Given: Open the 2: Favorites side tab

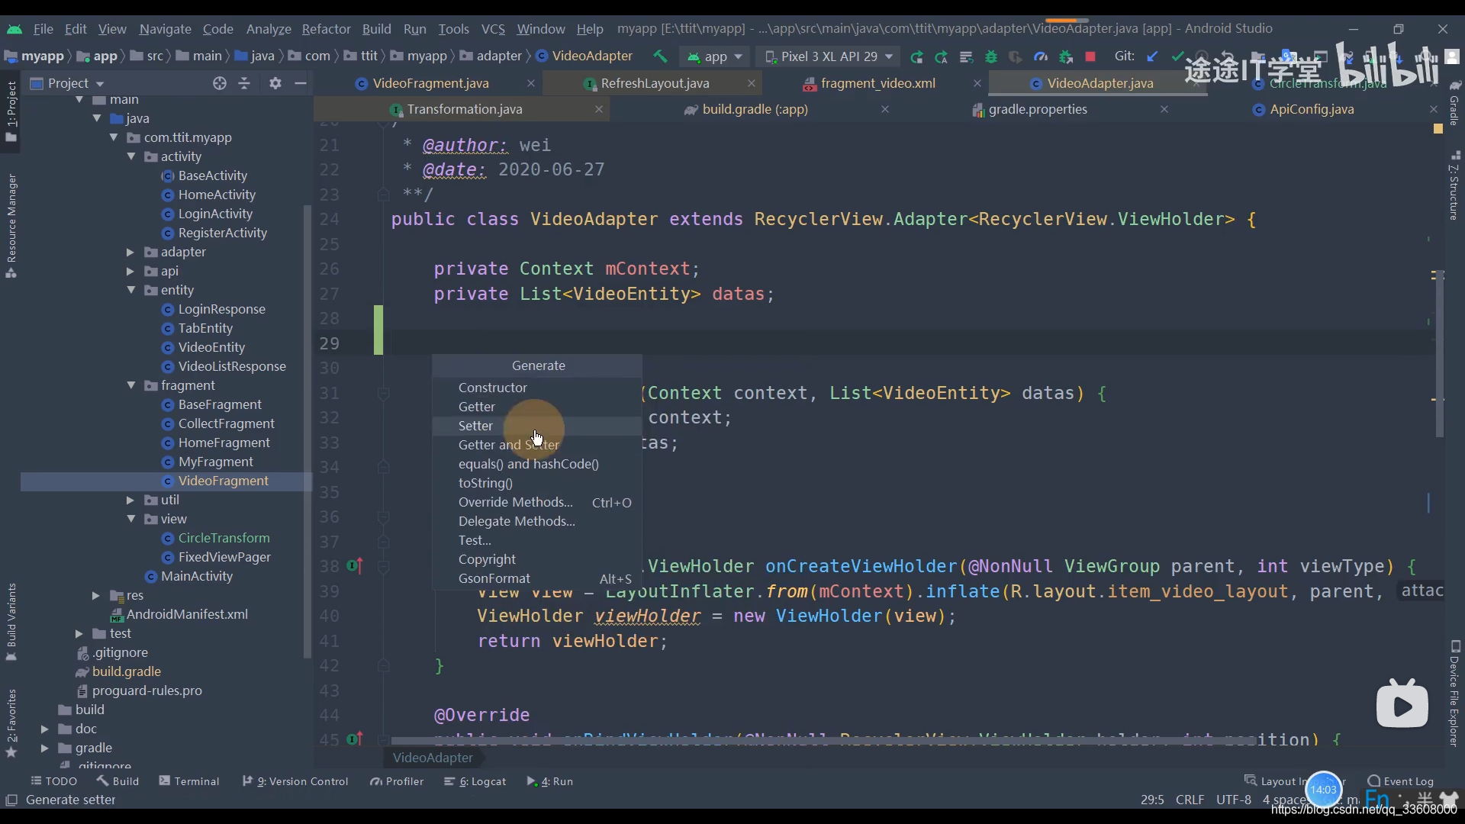Looking at the screenshot, I should click(x=11, y=723).
